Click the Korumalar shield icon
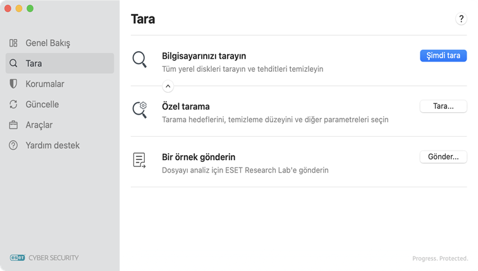 pyautogui.click(x=13, y=84)
